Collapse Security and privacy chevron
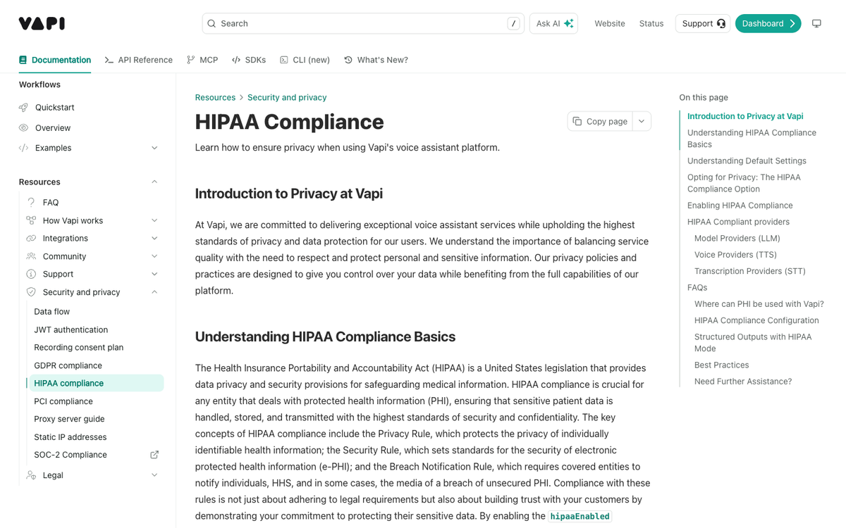Image resolution: width=846 pixels, height=528 pixels. 154,292
